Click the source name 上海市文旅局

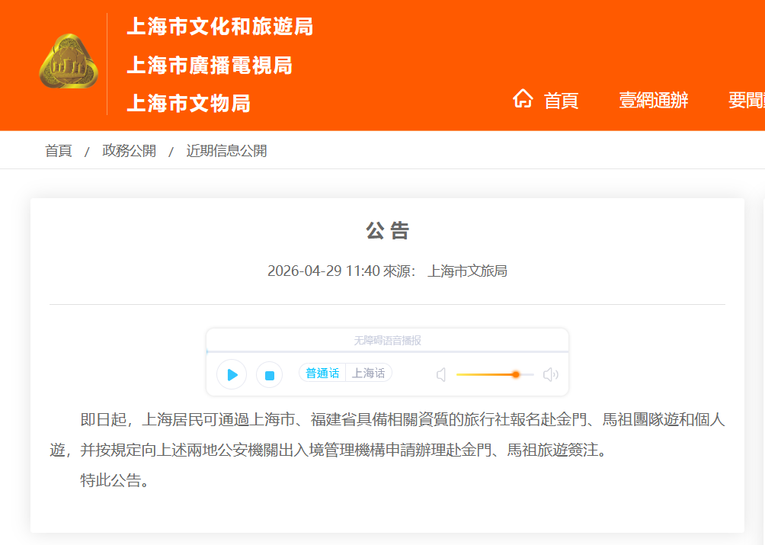pyautogui.click(x=467, y=271)
